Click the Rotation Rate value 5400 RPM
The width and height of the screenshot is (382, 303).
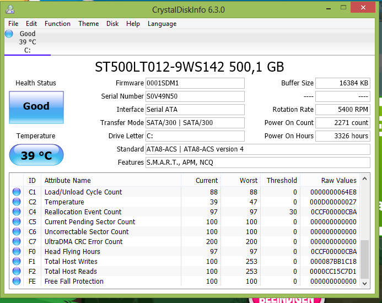pyautogui.click(x=343, y=110)
